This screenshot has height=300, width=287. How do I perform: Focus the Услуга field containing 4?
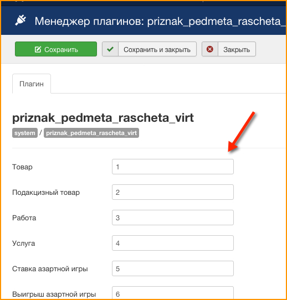click(x=173, y=243)
